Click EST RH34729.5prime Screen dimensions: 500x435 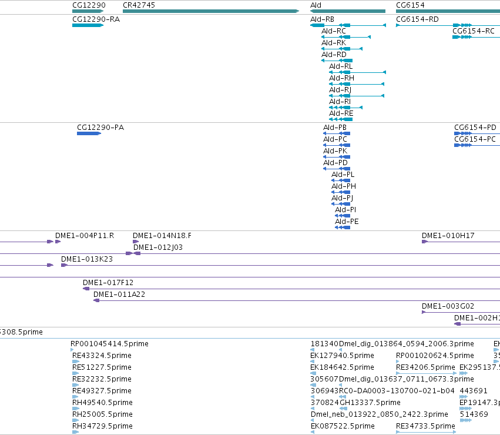[102, 426]
